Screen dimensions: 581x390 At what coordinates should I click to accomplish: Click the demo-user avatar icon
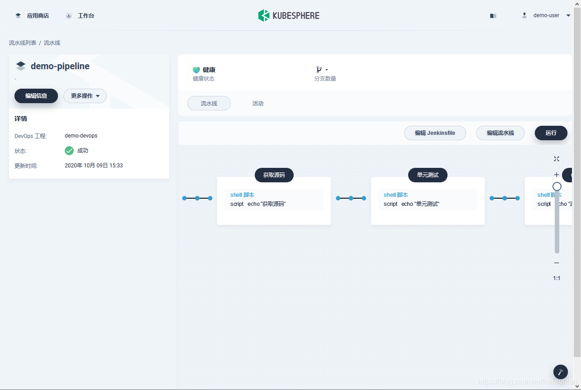point(524,15)
